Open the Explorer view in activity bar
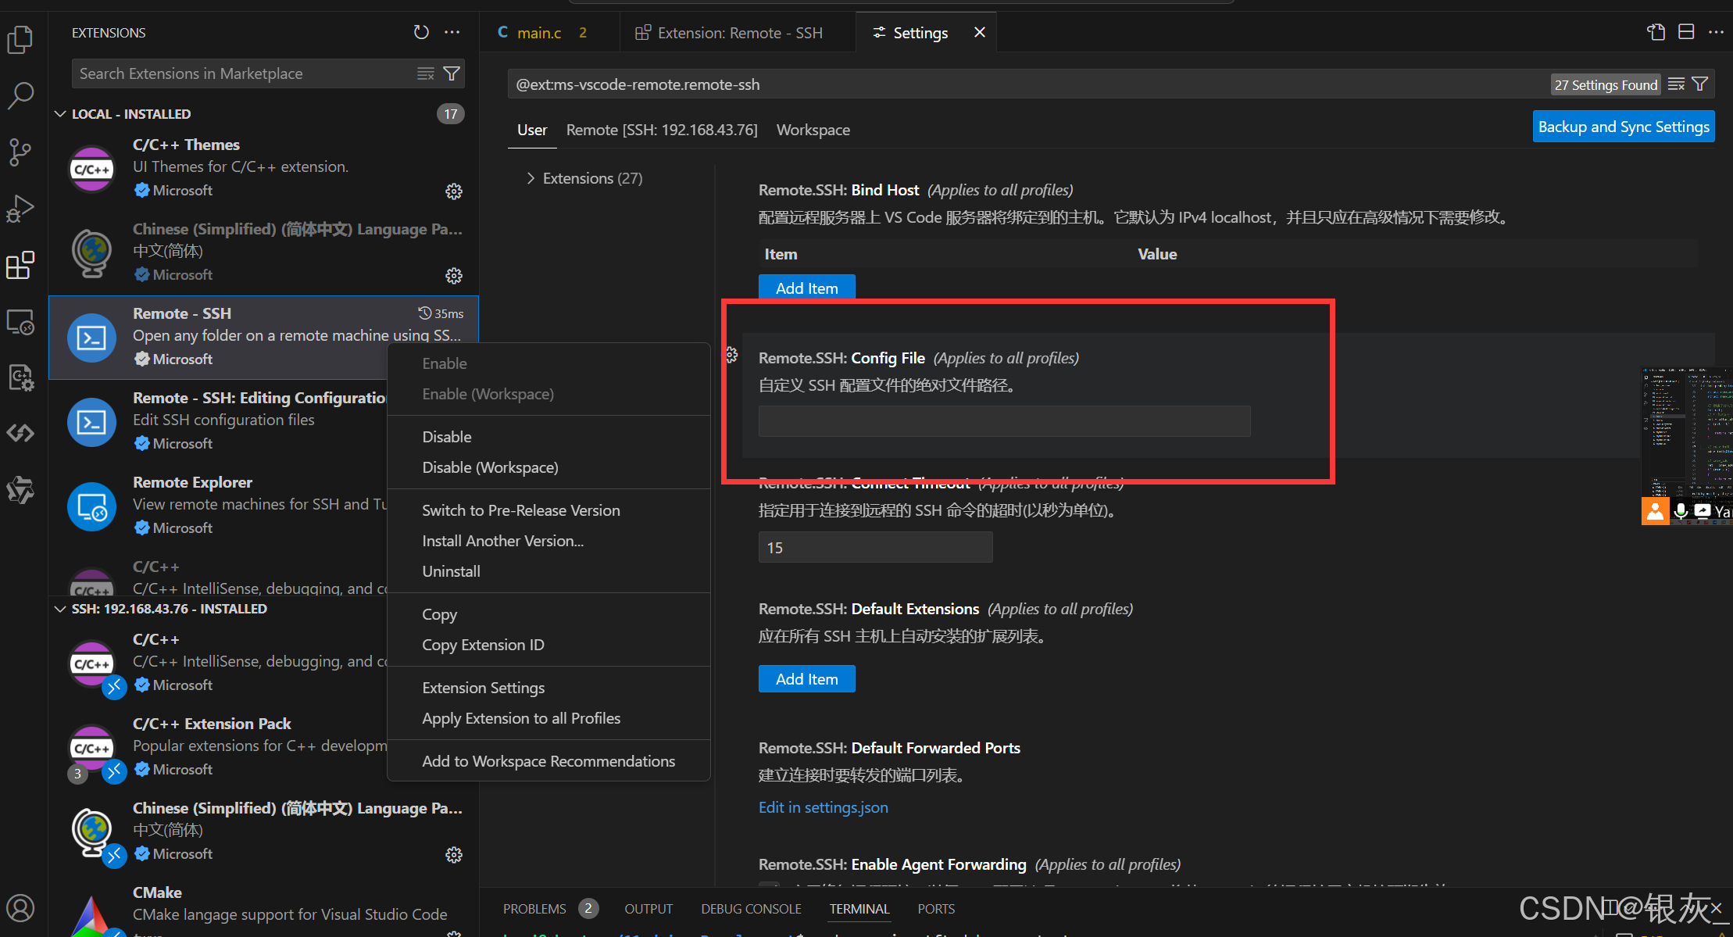Screen dimensions: 1733x937 [x=20, y=39]
